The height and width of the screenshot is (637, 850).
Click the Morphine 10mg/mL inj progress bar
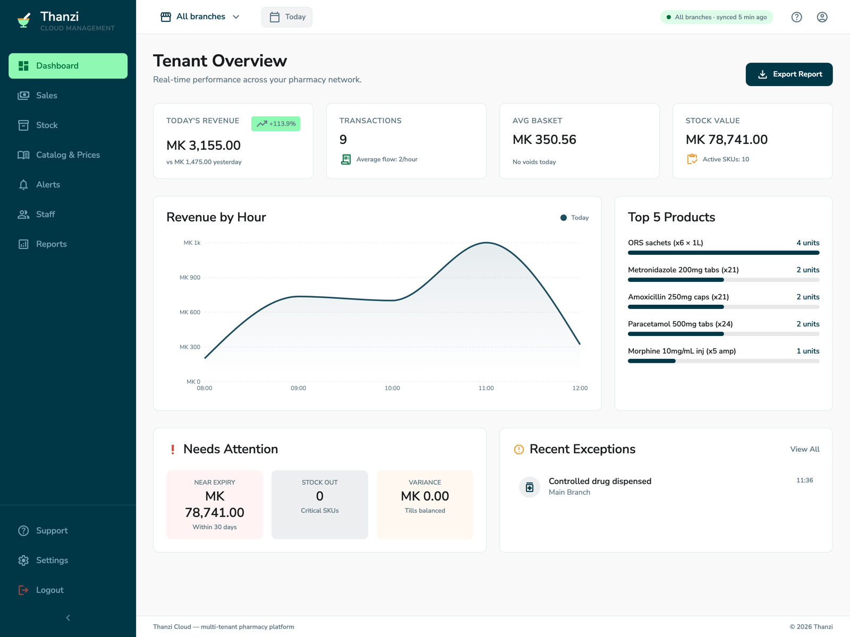click(724, 361)
